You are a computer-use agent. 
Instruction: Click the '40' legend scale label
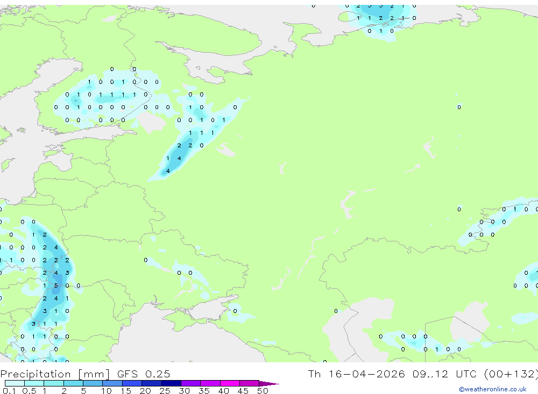223,391
